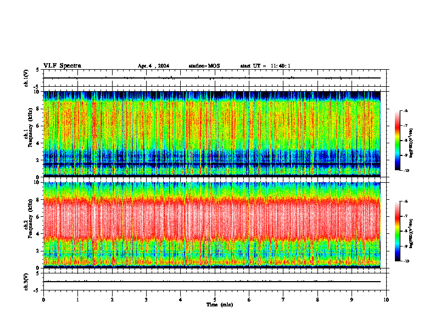
Task: Click tick label "5" on the Time axis
Action: click(215, 300)
